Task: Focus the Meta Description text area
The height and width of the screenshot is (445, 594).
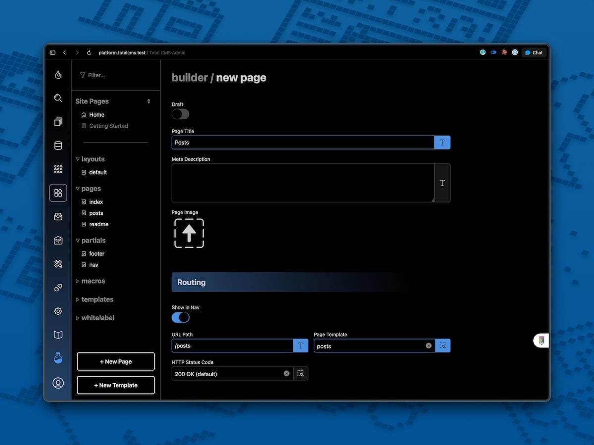Action: click(x=303, y=183)
